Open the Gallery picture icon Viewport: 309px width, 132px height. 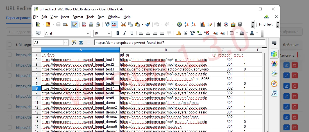click(x=233, y=24)
